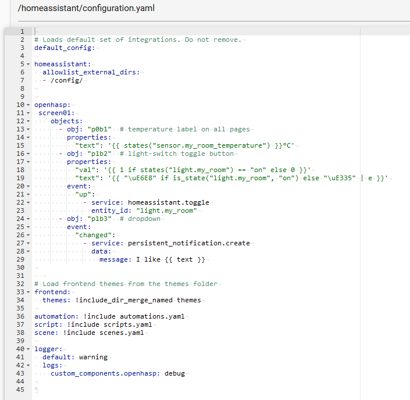Collapse the obj "p1b3" dropdown block arrow
Viewport: 410px width, 400px height.
click(x=28, y=219)
